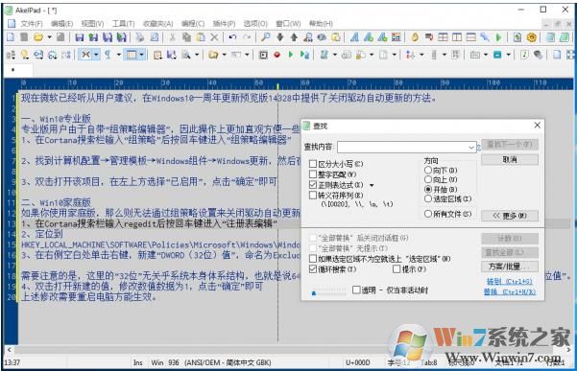Viewport: 577px width, 371px height.
Task: Select the 所有文件 radio button
Action: click(x=428, y=214)
